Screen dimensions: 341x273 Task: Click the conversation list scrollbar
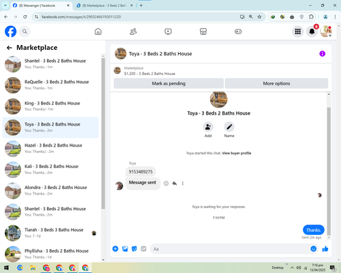(103, 133)
